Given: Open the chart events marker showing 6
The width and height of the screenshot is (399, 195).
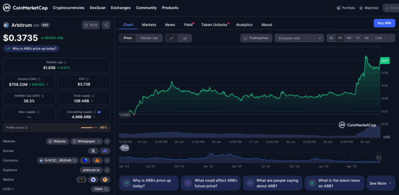Looking at the screenshot, I should 124,148.
